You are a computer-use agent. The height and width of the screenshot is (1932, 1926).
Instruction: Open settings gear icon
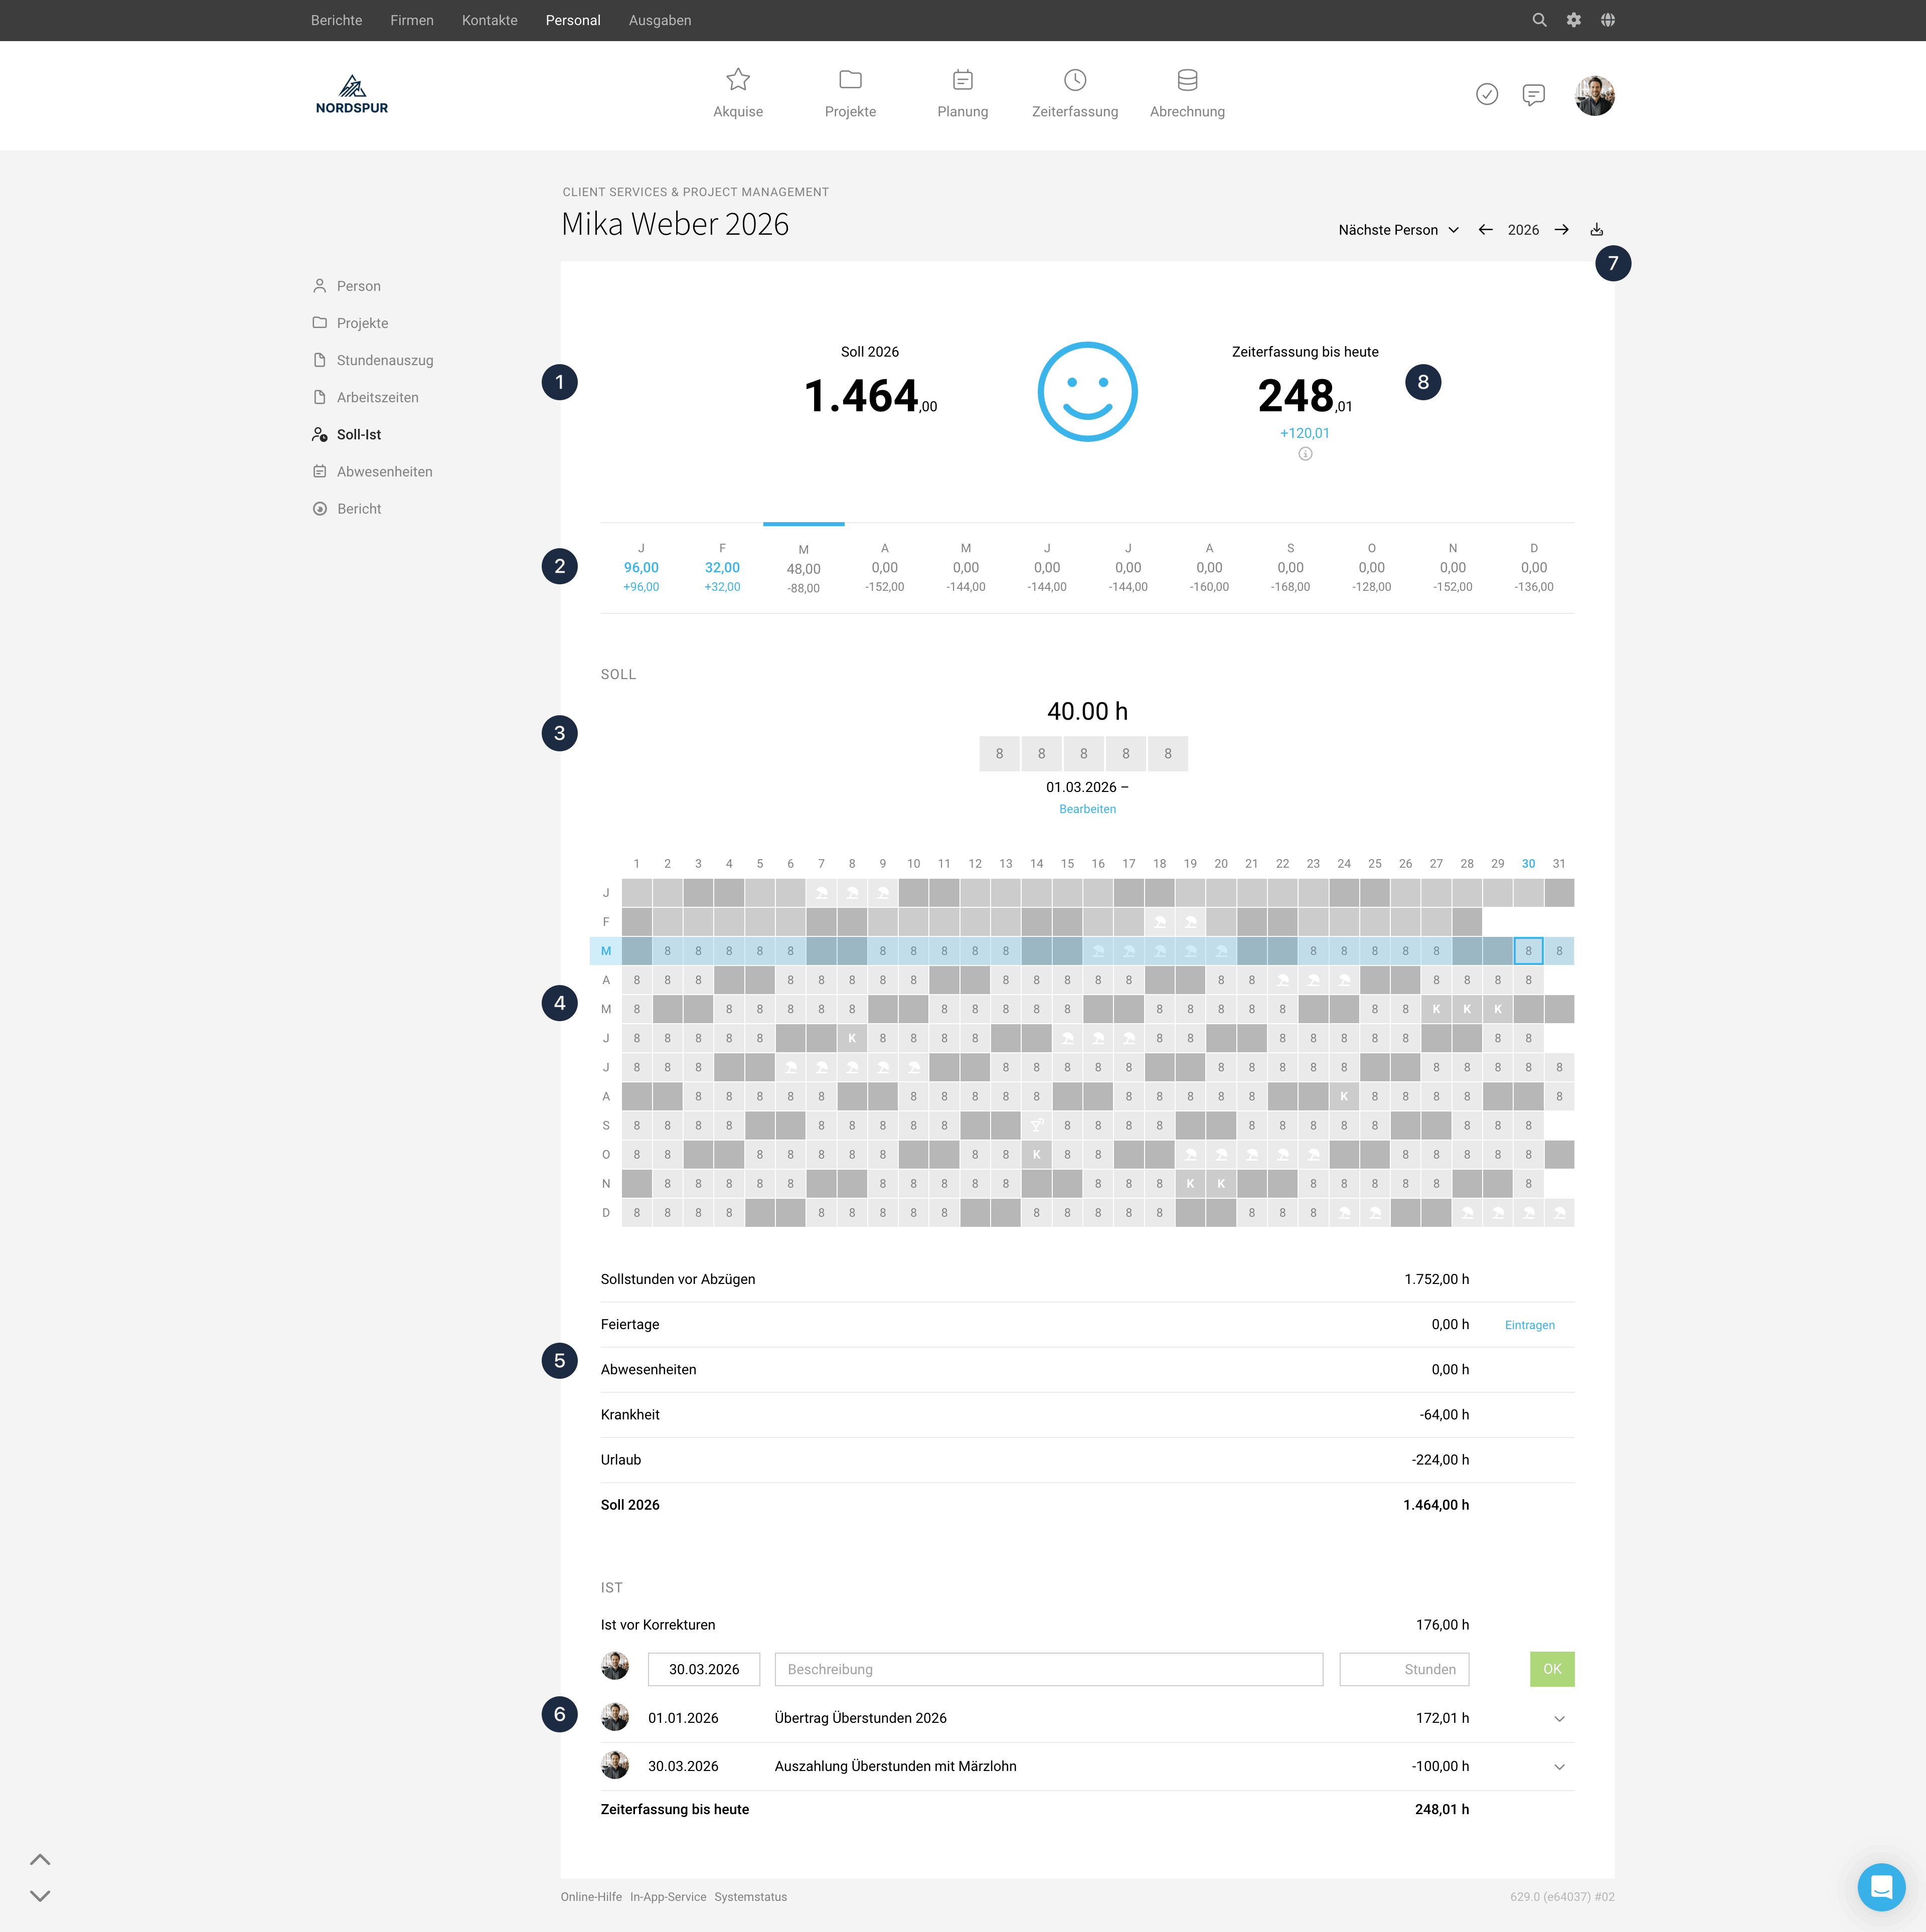(1574, 20)
